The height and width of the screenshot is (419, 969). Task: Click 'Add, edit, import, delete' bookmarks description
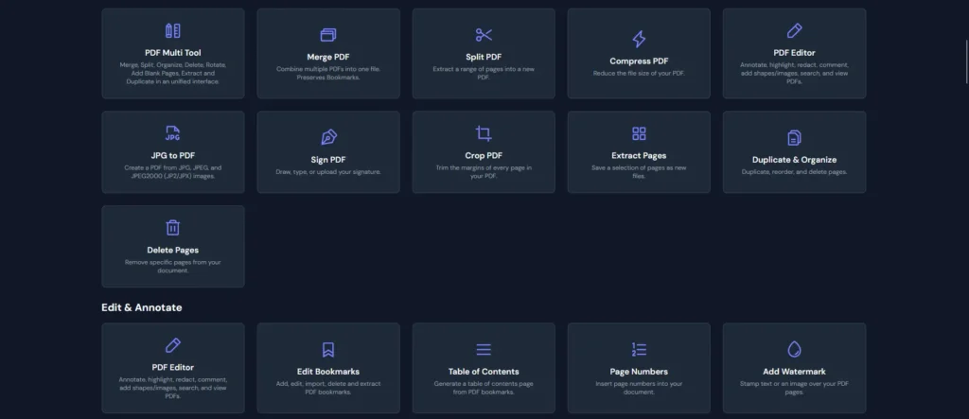(x=328, y=388)
